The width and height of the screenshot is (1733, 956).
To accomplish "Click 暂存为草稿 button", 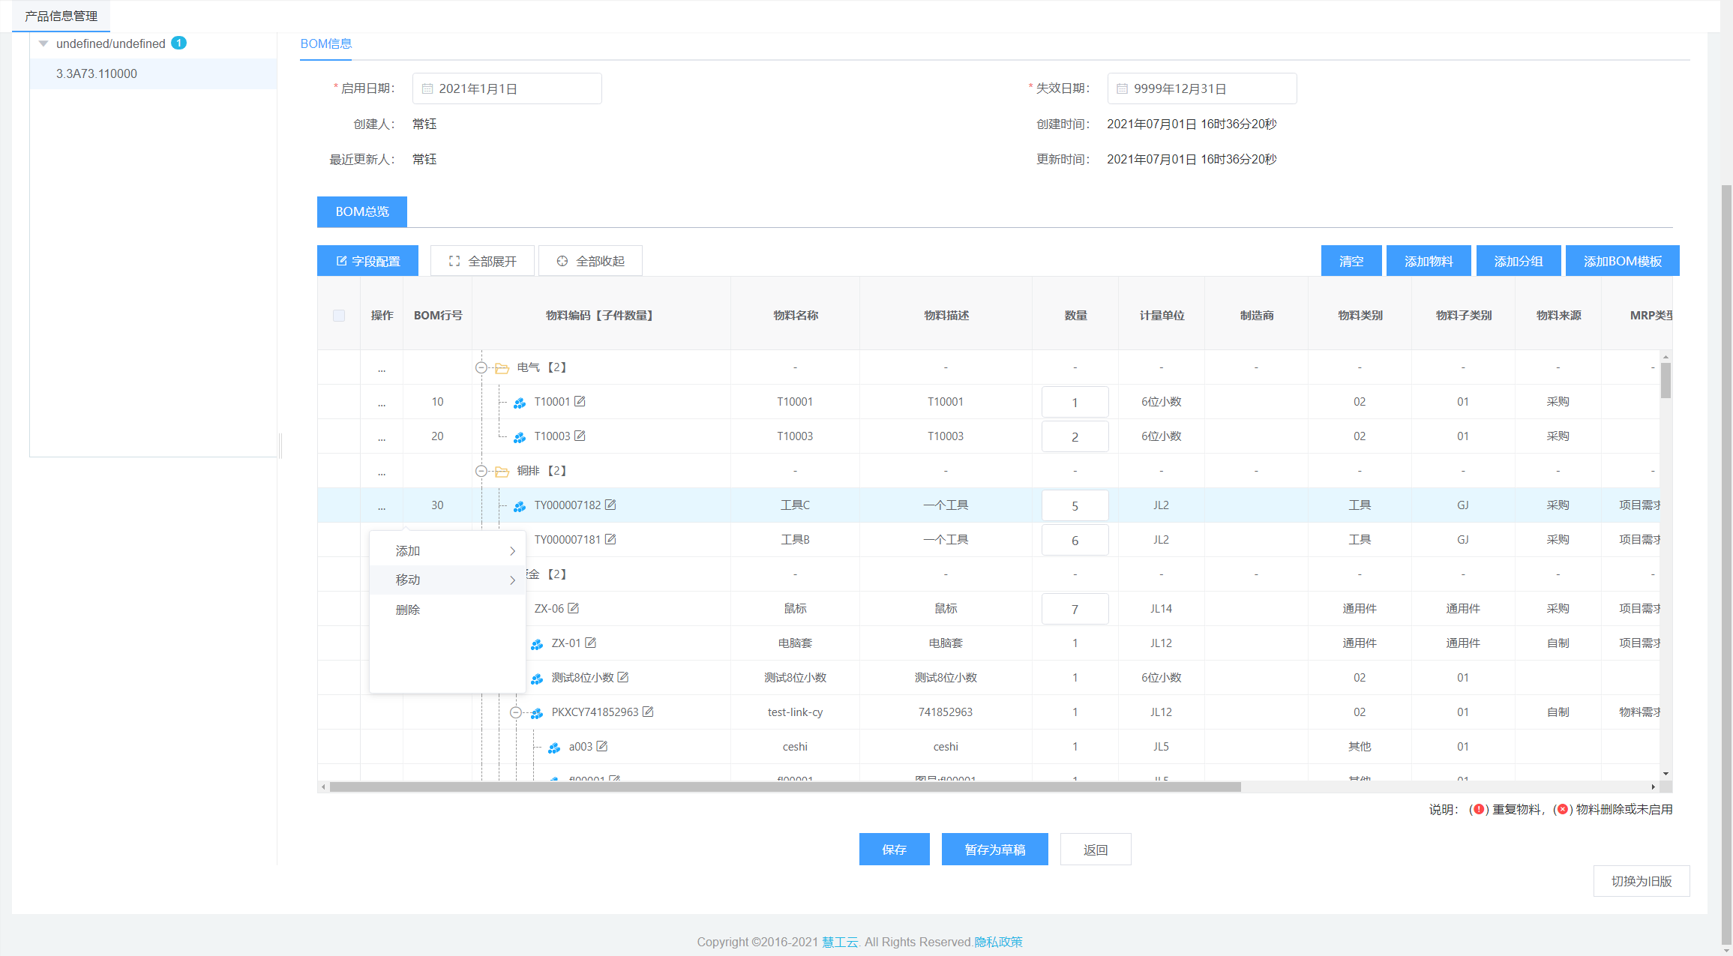I will [x=994, y=850].
